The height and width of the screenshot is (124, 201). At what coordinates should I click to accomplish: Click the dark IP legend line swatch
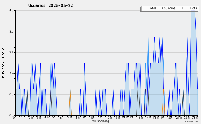178,8
